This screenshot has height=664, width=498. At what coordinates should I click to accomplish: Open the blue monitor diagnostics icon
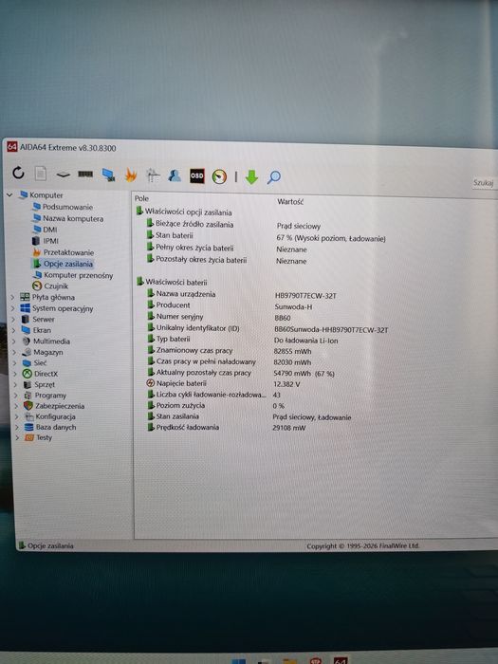click(x=108, y=175)
